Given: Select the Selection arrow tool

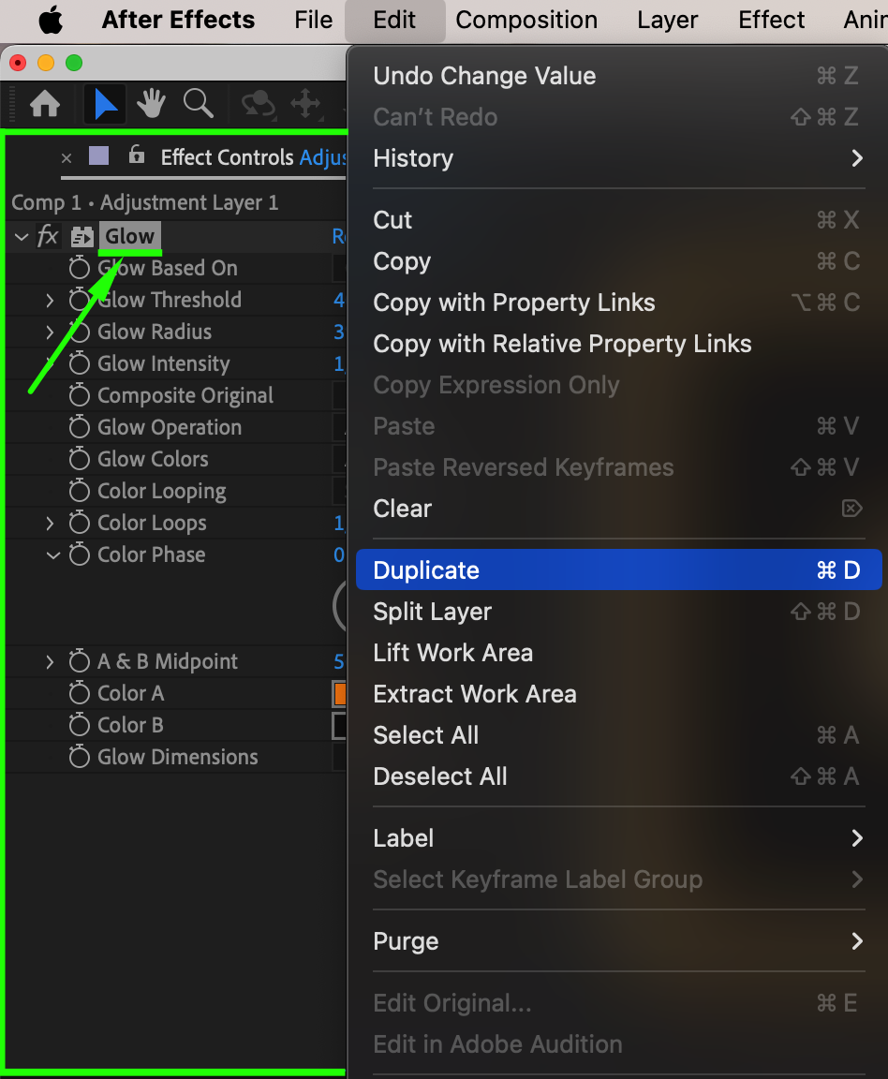Looking at the screenshot, I should 105,105.
